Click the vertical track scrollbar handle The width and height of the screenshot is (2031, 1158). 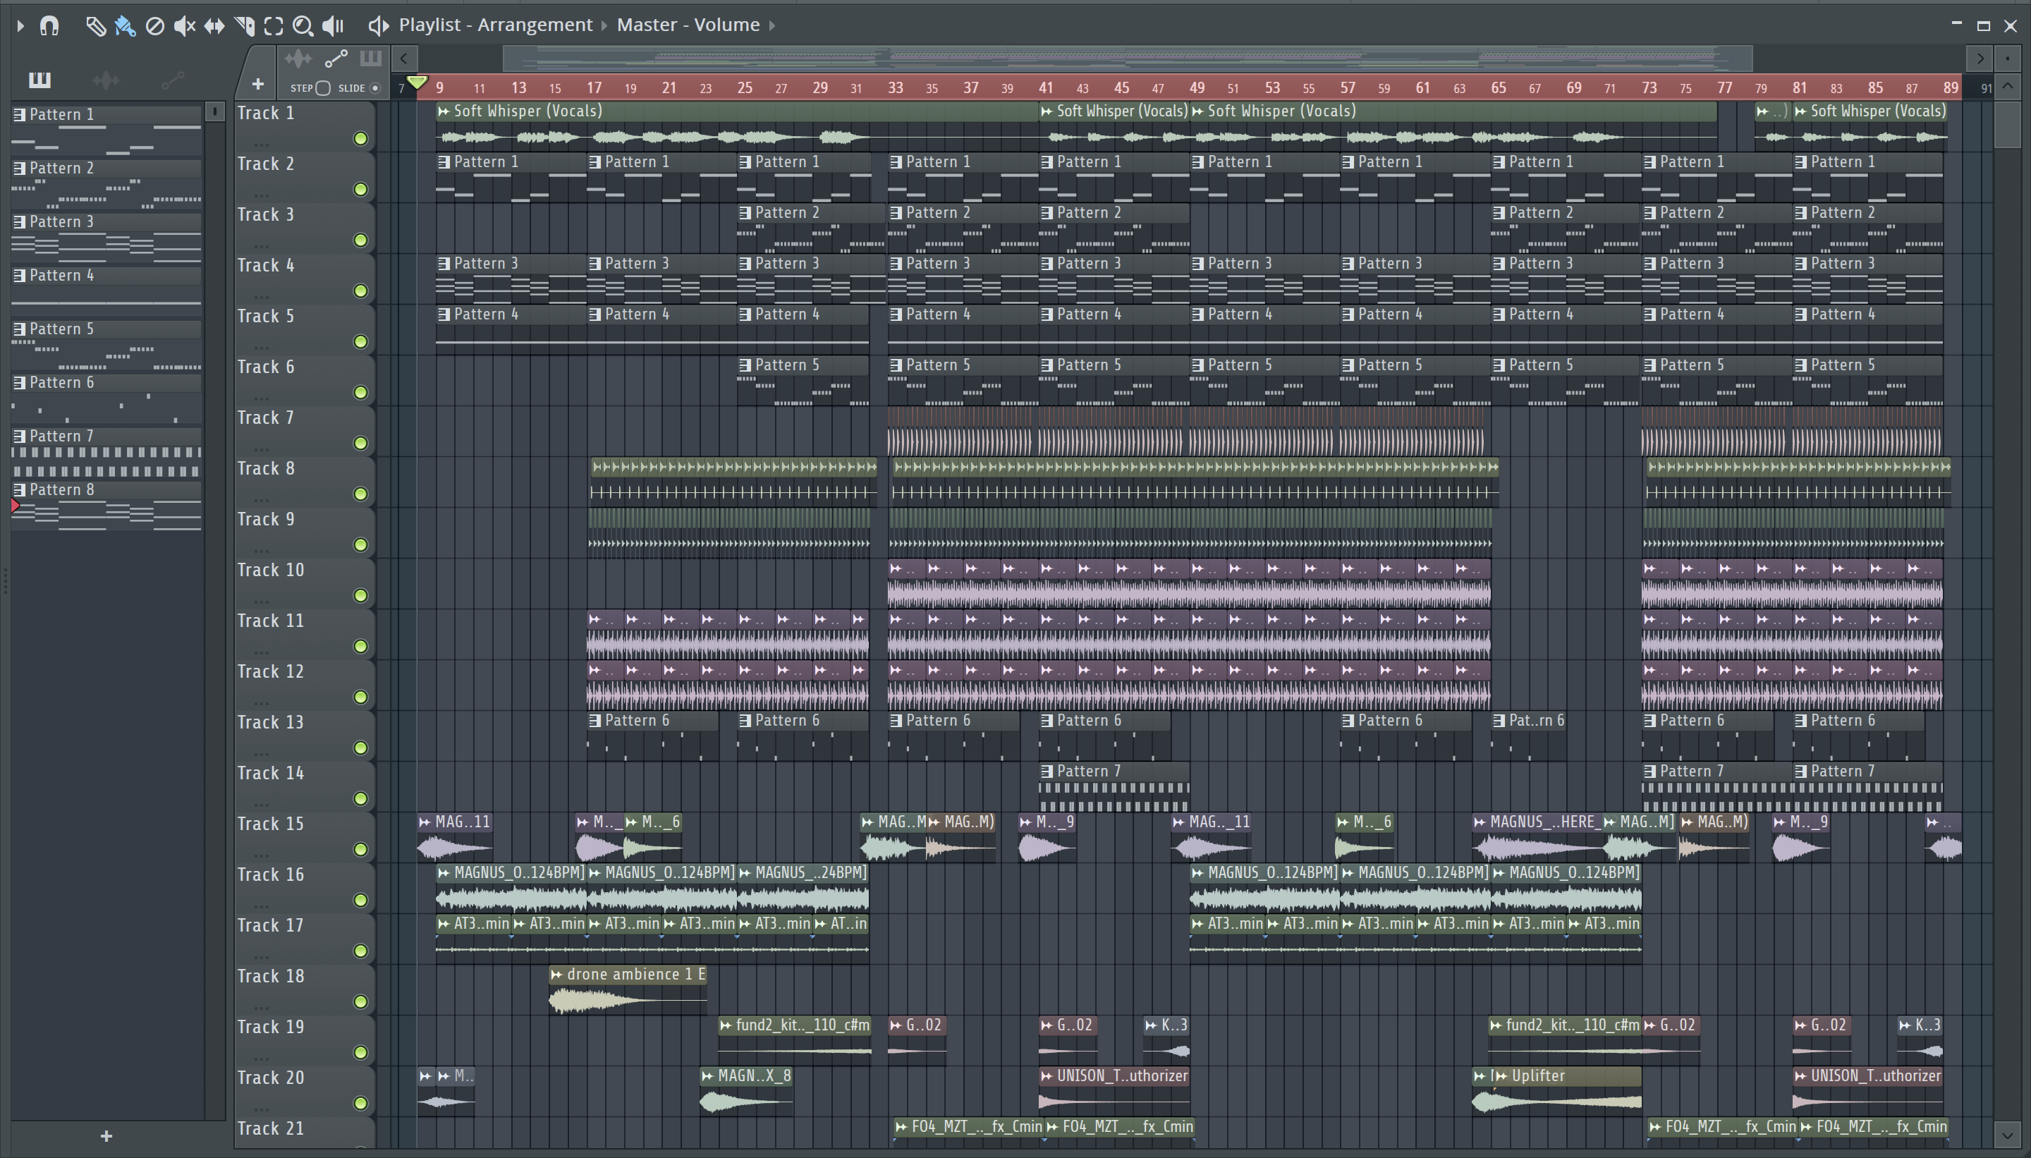pyautogui.click(x=2008, y=124)
